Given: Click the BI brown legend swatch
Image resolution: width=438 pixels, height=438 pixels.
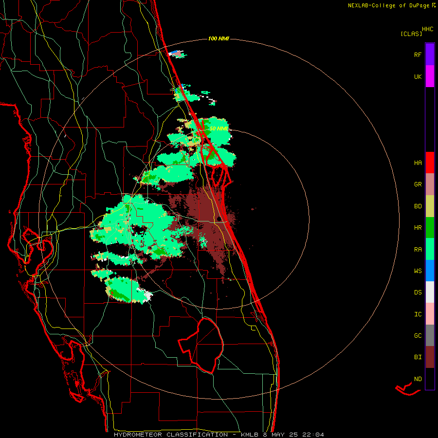Looking at the screenshot, I should [430, 357].
